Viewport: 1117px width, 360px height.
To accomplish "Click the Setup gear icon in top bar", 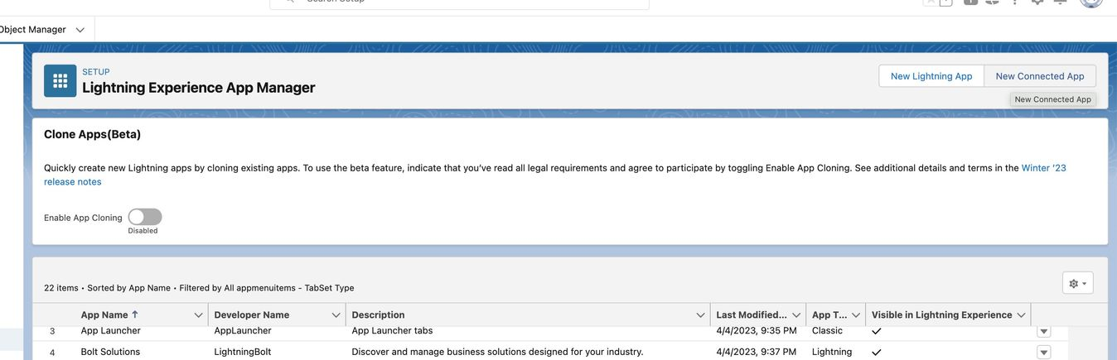I will click(x=1037, y=2).
